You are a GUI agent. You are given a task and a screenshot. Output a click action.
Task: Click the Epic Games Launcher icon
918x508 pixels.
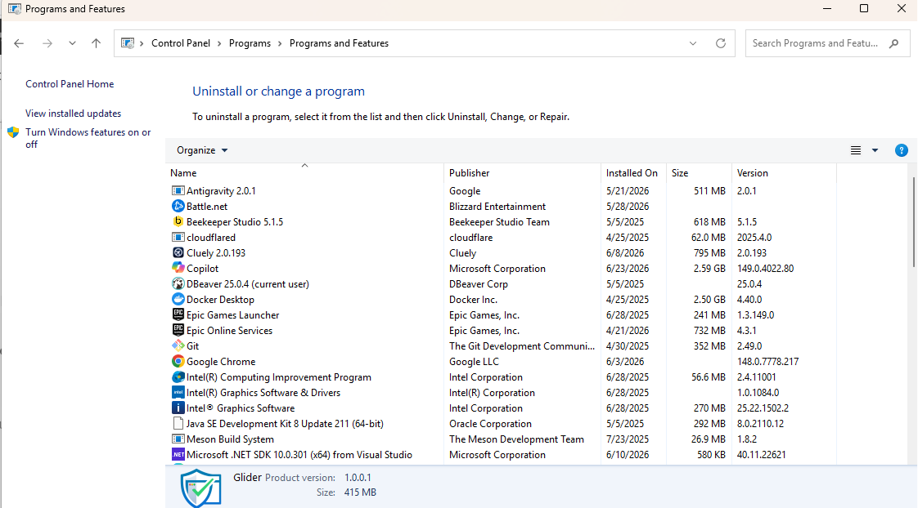point(178,314)
